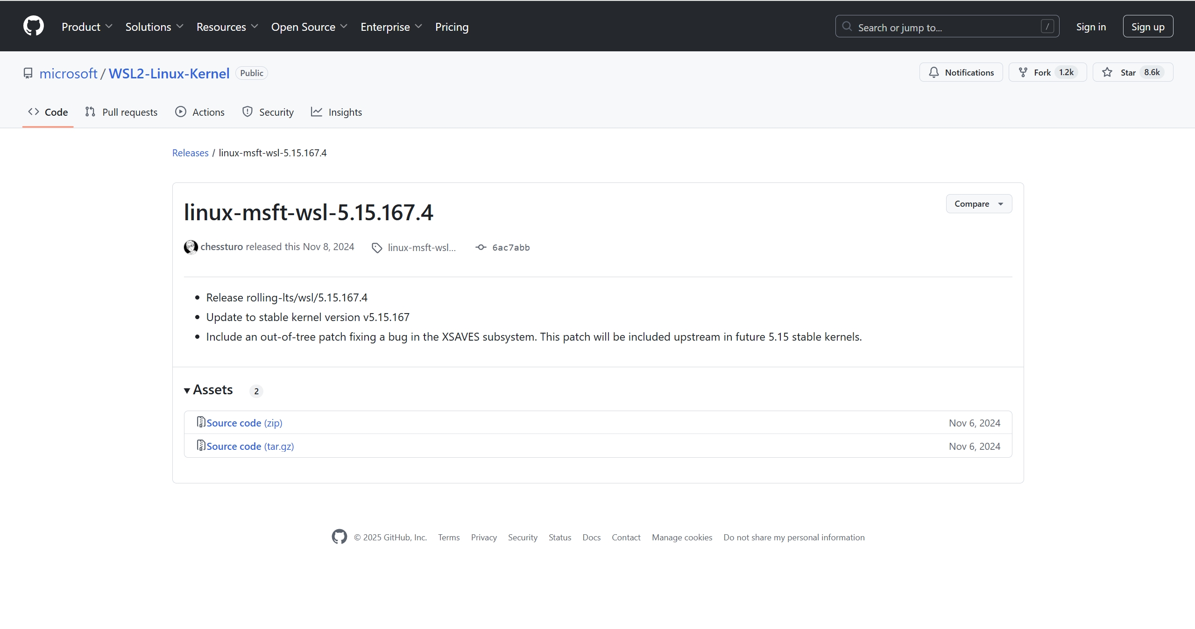This screenshot has height=629, width=1195.
Task: Open the Compare dropdown
Action: (979, 204)
